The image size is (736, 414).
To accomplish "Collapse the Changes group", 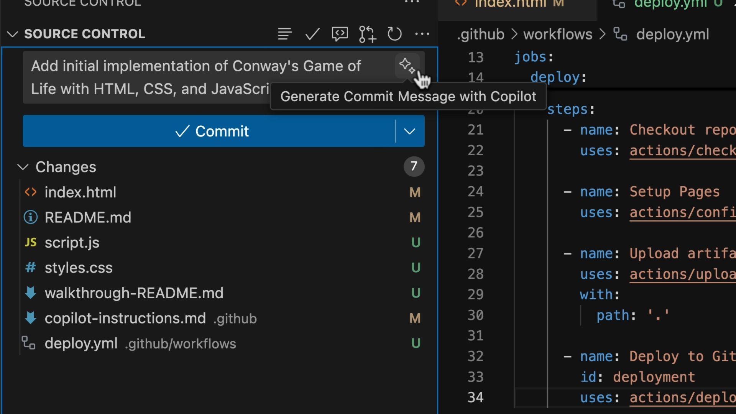I will 23,167.
